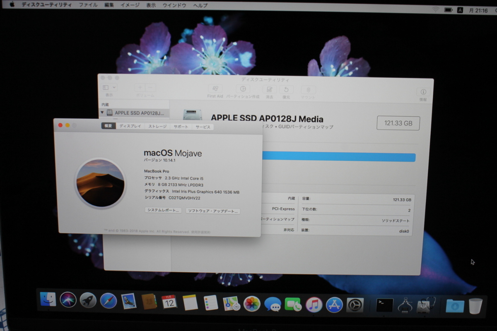Click the input source A icon
This screenshot has height=331, width=497.
pyautogui.click(x=460, y=10)
